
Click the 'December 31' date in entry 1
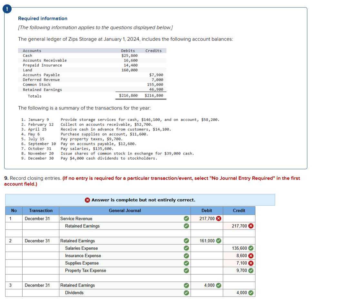pos(37,219)
